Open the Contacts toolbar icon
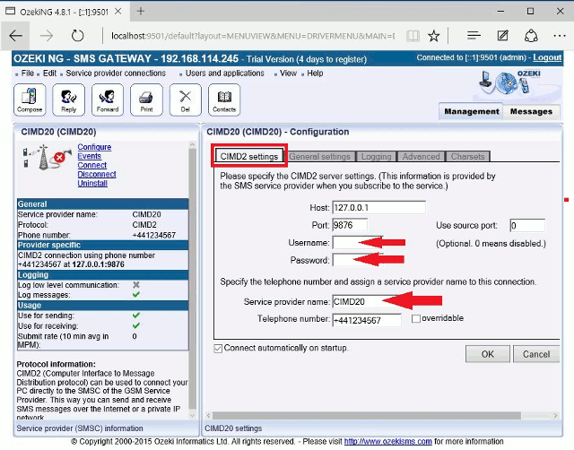Viewport: 574px width, 450px height. click(x=224, y=100)
